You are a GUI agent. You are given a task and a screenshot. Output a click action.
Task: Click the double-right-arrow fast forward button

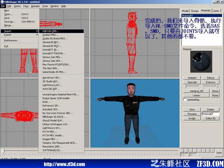(x=204, y=150)
